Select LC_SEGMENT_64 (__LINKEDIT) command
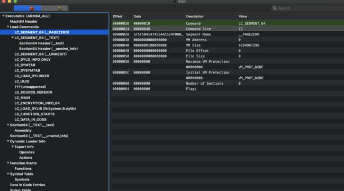Viewport: 344px width, 191px height. tap(41, 54)
